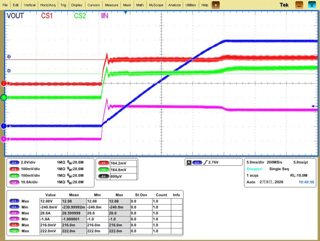Click the 200MS/s sample rate readout
This screenshot has height=241, width=320.
click(x=274, y=162)
